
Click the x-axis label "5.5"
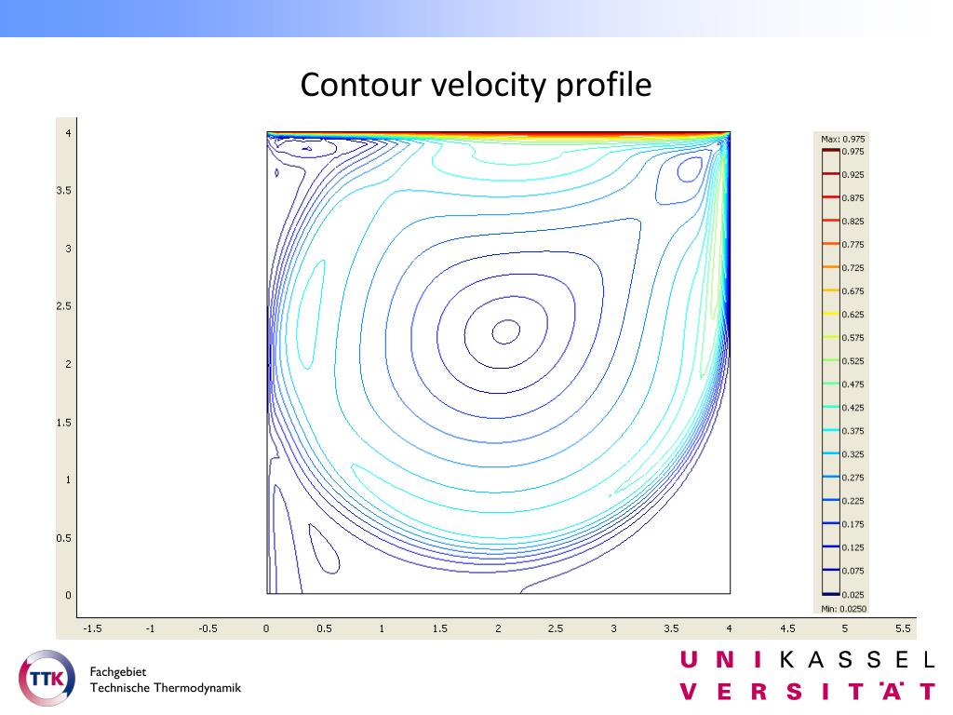tap(903, 628)
